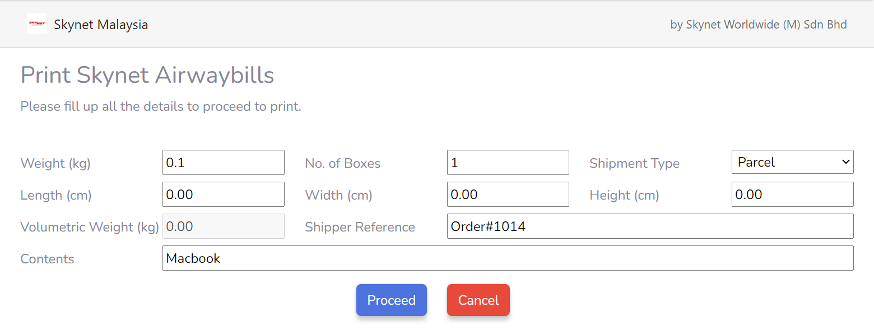Select the Shipper Reference field showing Order#1014
Image resolution: width=874 pixels, height=331 pixels.
click(650, 226)
